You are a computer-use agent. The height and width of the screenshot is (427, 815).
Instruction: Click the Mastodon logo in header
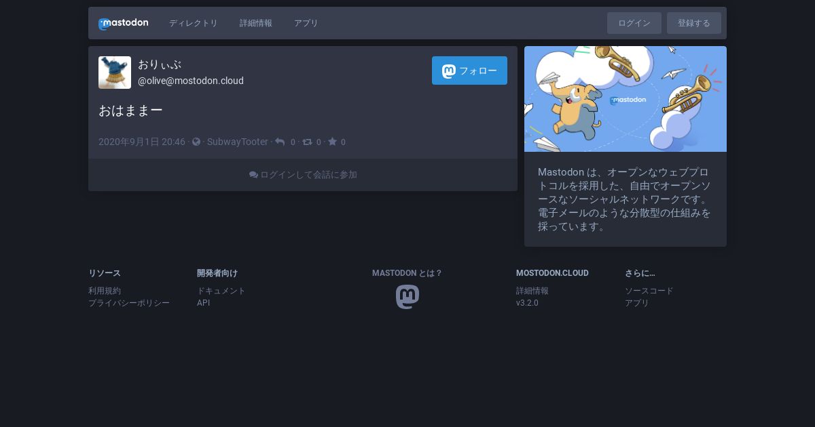pos(123,24)
